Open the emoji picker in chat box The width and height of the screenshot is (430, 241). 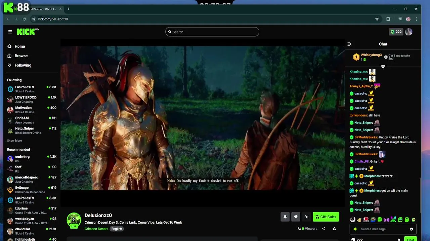pyautogui.click(x=411, y=229)
